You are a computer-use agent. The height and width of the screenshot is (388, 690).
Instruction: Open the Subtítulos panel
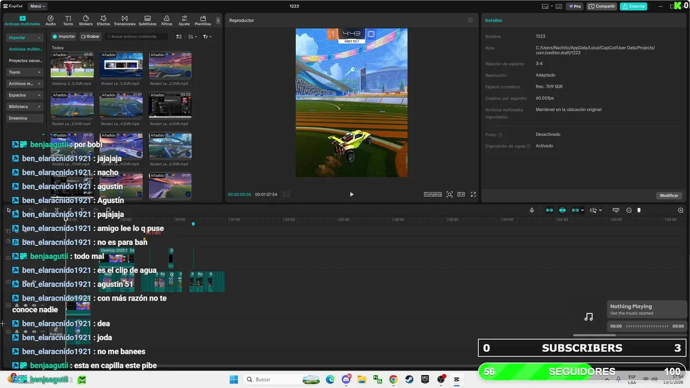coord(148,21)
